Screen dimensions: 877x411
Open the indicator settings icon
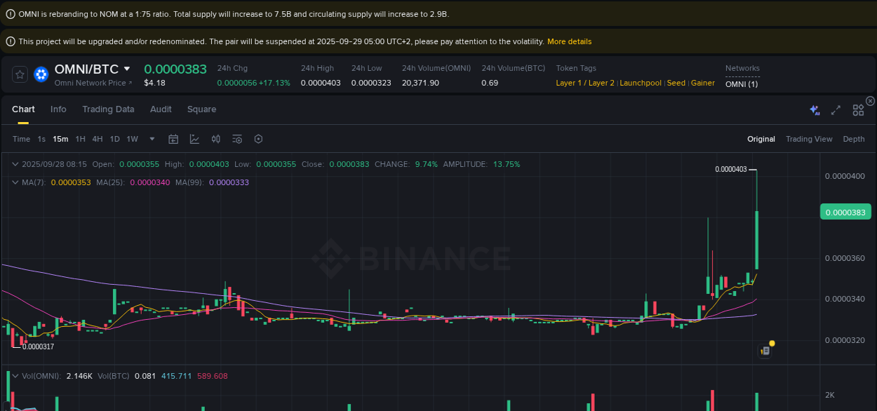[236, 139]
